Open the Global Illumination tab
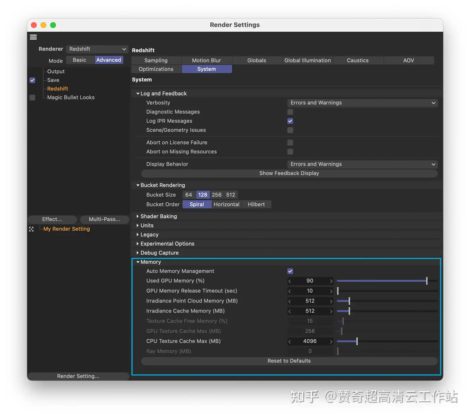The width and height of the screenshot is (470, 416). coord(308,60)
